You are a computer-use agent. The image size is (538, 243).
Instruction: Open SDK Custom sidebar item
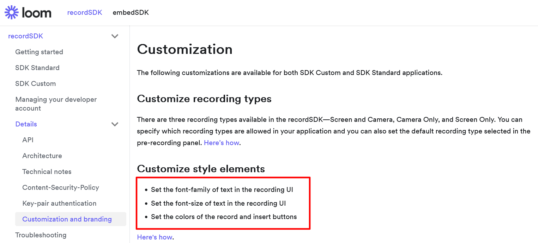pyautogui.click(x=36, y=84)
